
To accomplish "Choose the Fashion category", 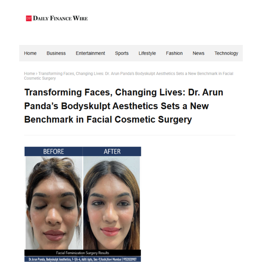I will pos(174,53).
